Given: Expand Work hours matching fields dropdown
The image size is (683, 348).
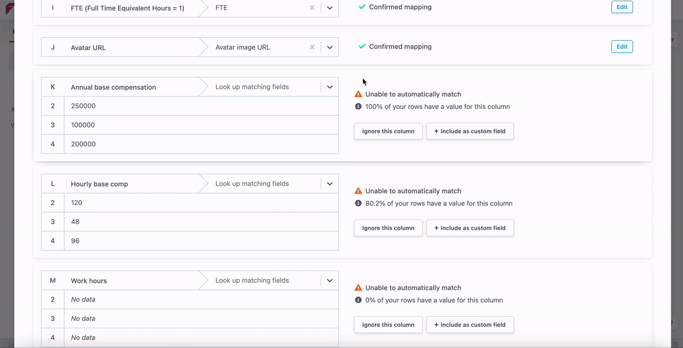Looking at the screenshot, I should [330, 280].
